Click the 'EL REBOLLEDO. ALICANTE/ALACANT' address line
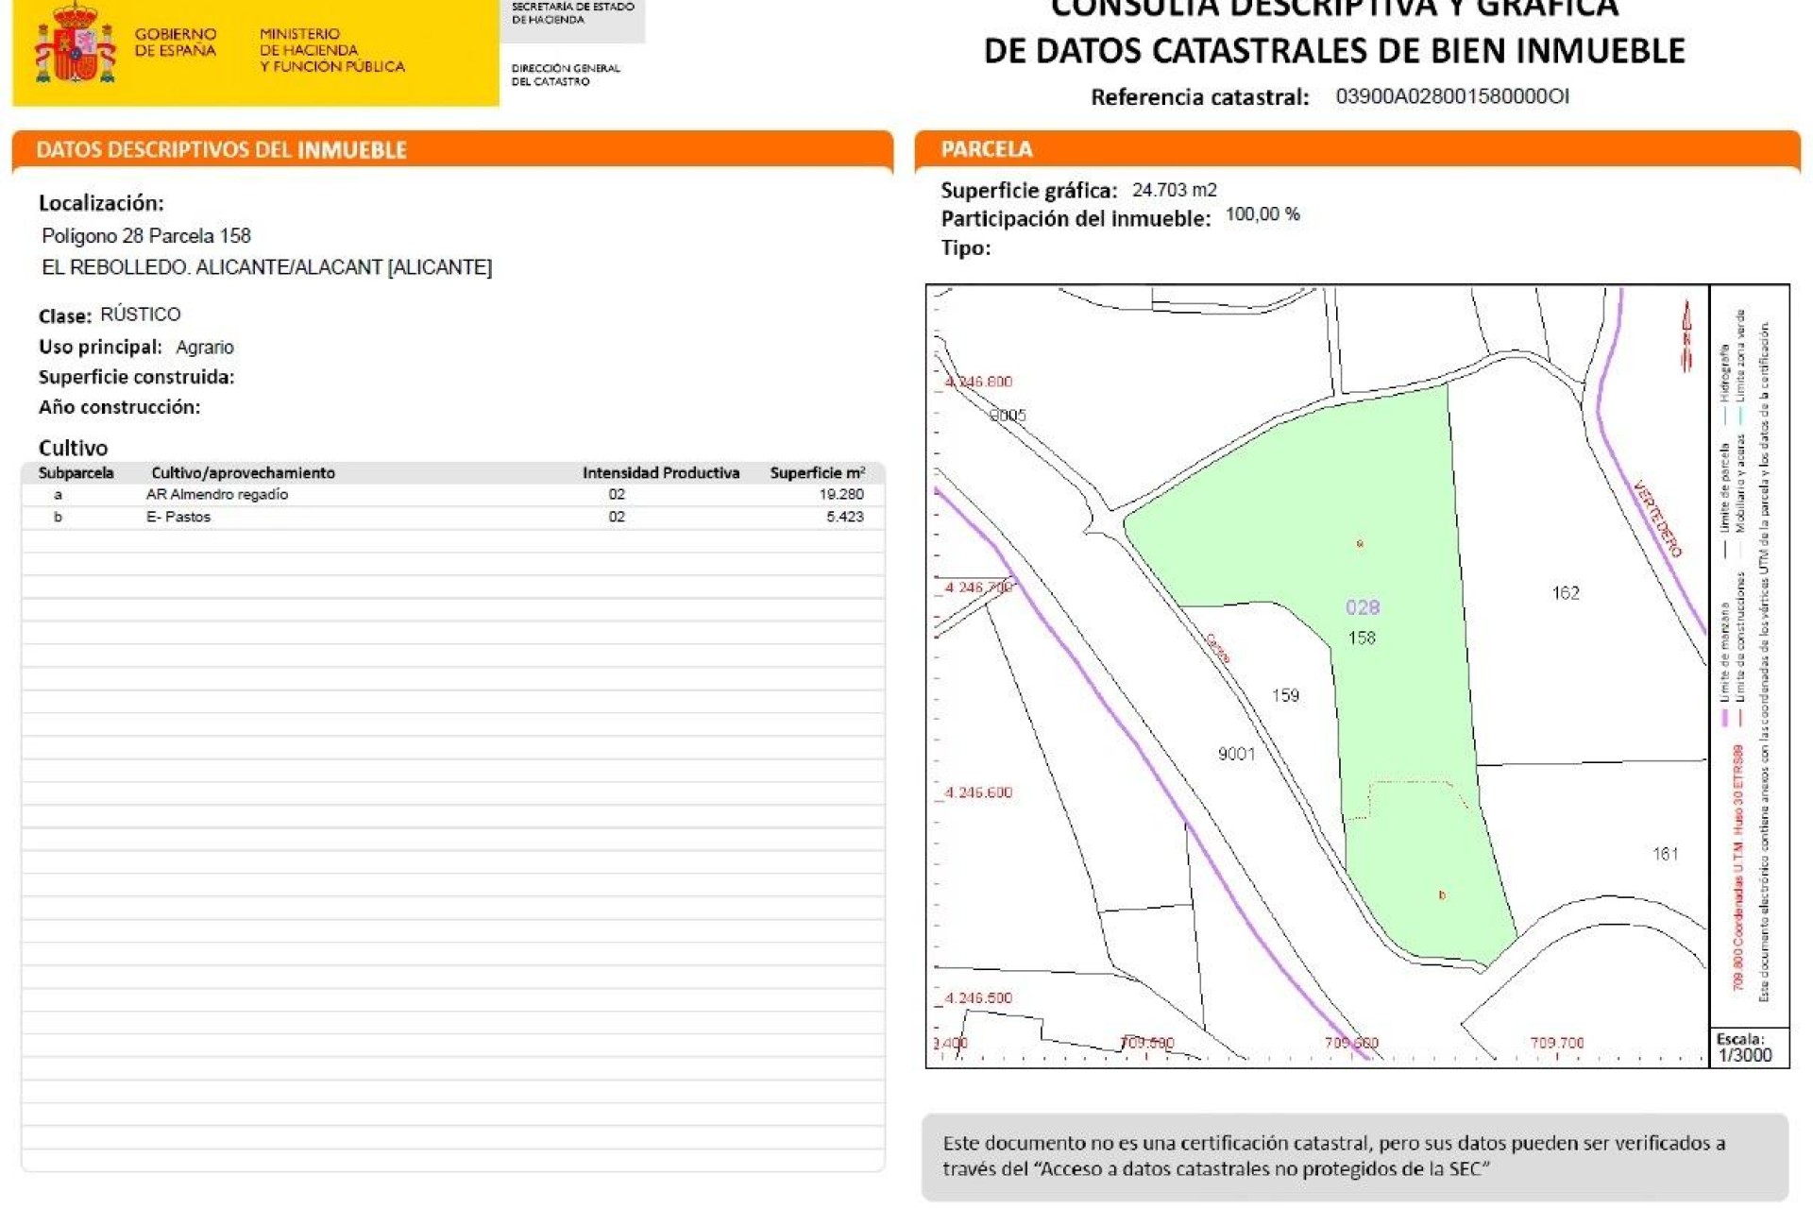The height and width of the screenshot is (1209, 1813). [x=267, y=267]
